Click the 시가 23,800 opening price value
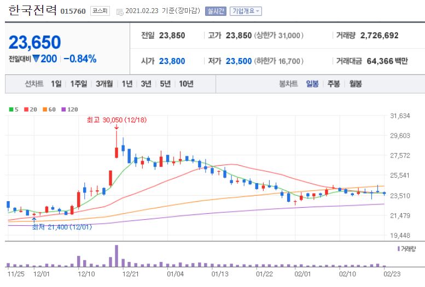The width and height of the screenshot is (425, 287). click(172, 61)
